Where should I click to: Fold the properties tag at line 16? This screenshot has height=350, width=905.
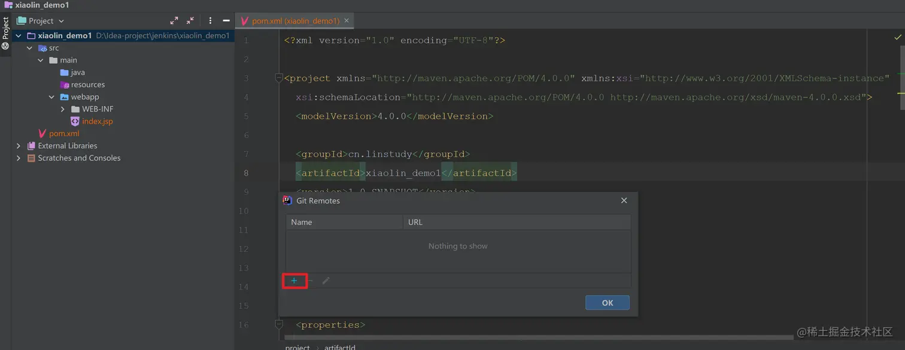click(278, 324)
